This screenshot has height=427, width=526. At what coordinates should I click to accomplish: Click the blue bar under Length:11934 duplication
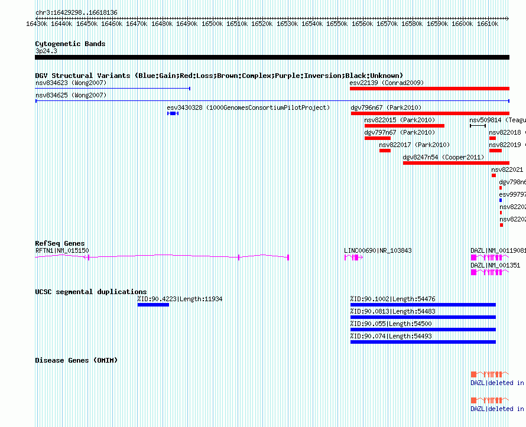pos(153,305)
